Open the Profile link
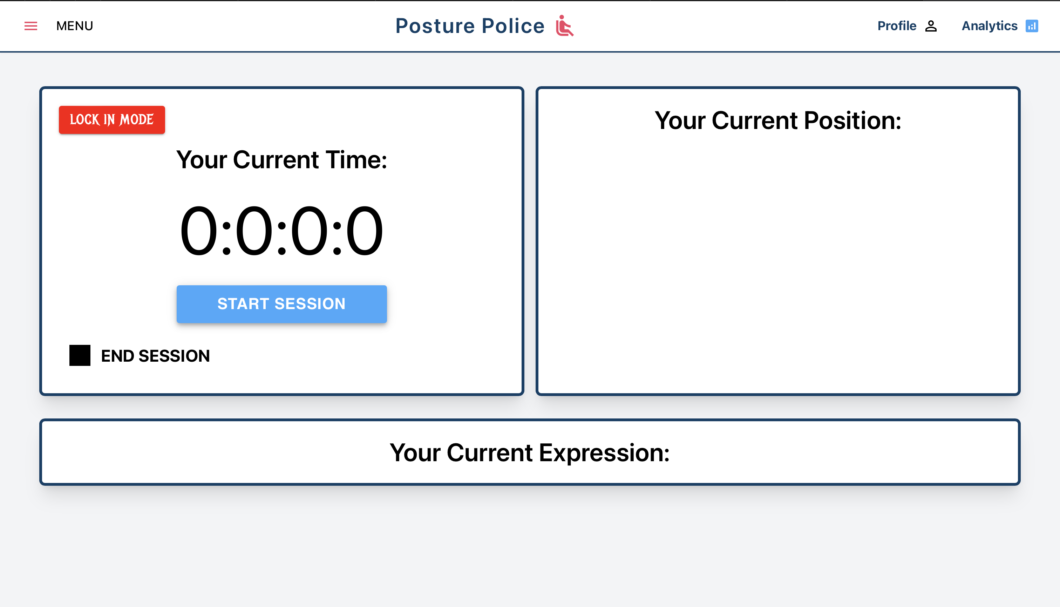 (908, 26)
